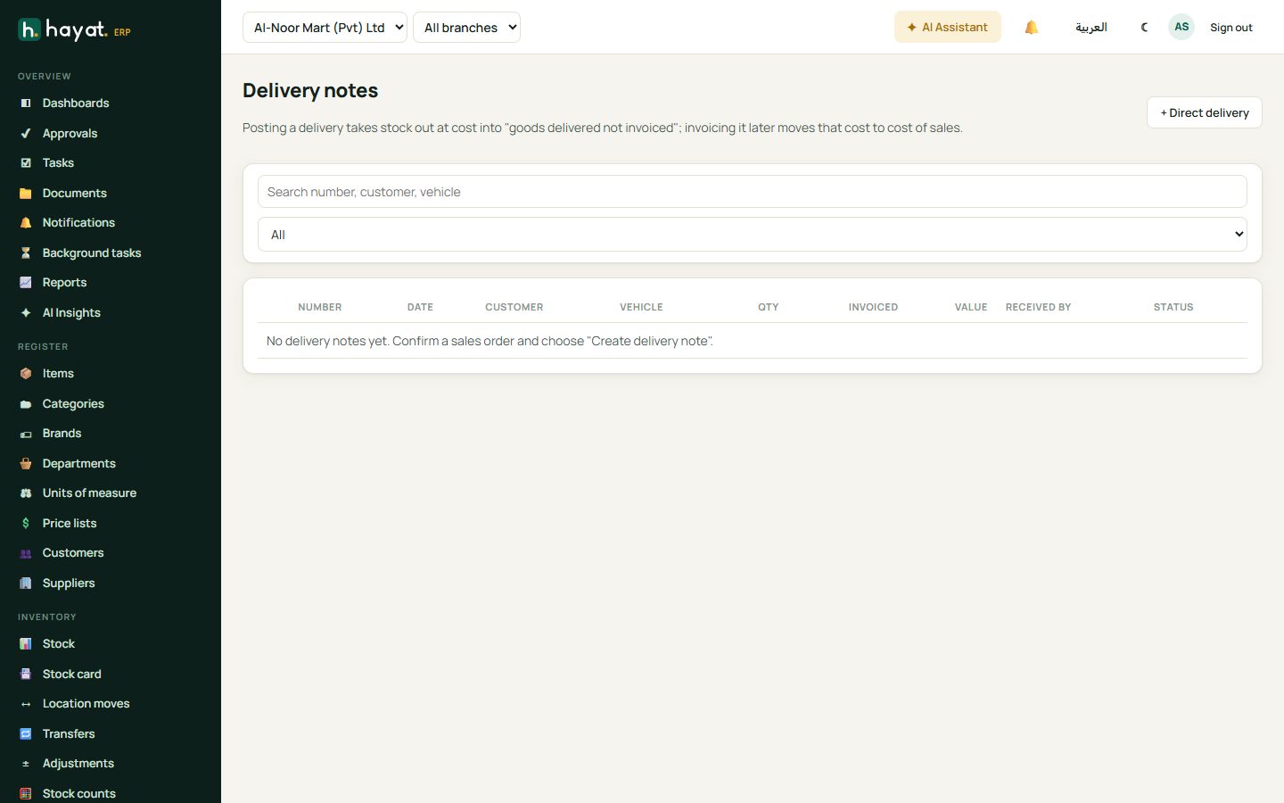Viewport: 1284px width, 803px height.
Task: Open the AS user avatar
Action: coord(1181,27)
